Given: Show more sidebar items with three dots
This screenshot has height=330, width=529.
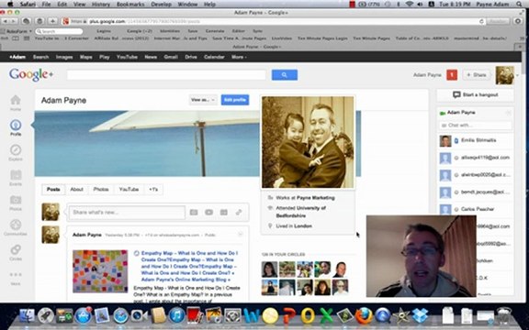Looking at the screenshot, I should tap(16, 275).
